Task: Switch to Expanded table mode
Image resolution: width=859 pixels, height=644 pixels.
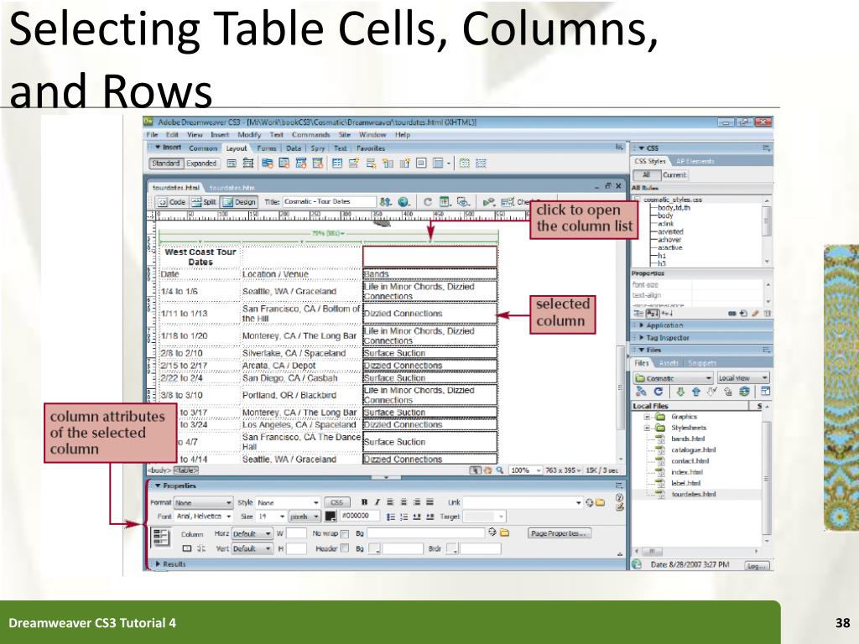Action: point(201,164)
